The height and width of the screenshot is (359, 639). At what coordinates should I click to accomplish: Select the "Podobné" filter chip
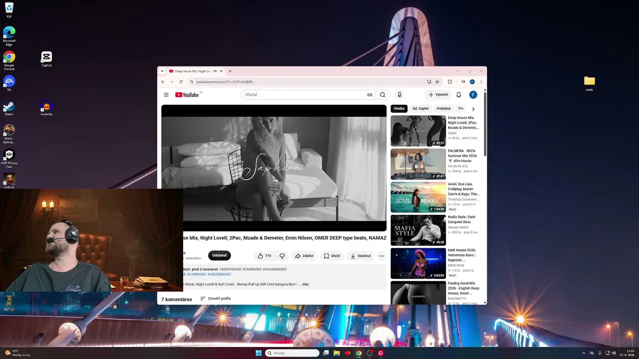click(443, 109)
